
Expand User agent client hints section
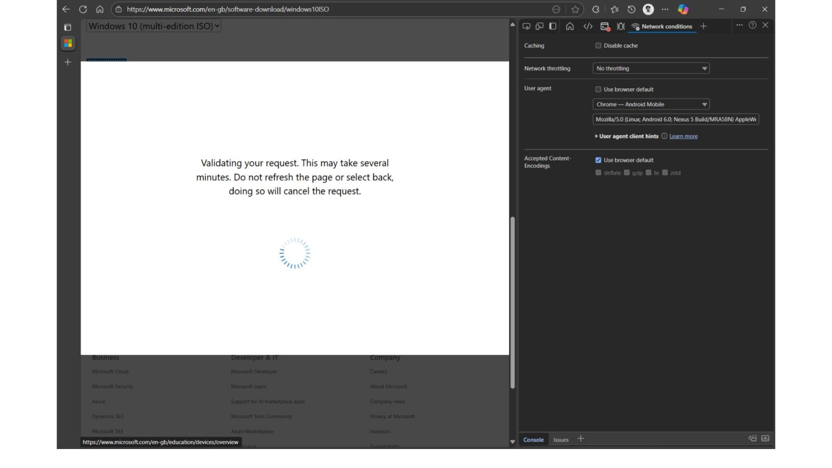pos(627,136)
